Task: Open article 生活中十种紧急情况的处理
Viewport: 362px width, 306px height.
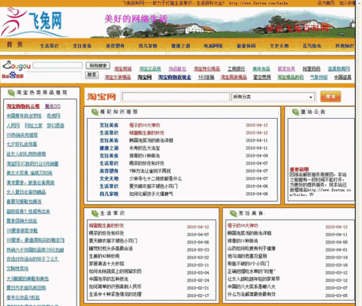Action: [x=115, y=294]
